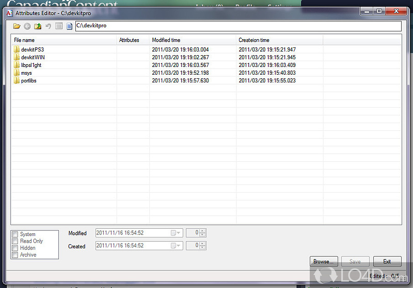413x288 pixels.
Task: Click the list view toolbar icon
Action: 59,26
